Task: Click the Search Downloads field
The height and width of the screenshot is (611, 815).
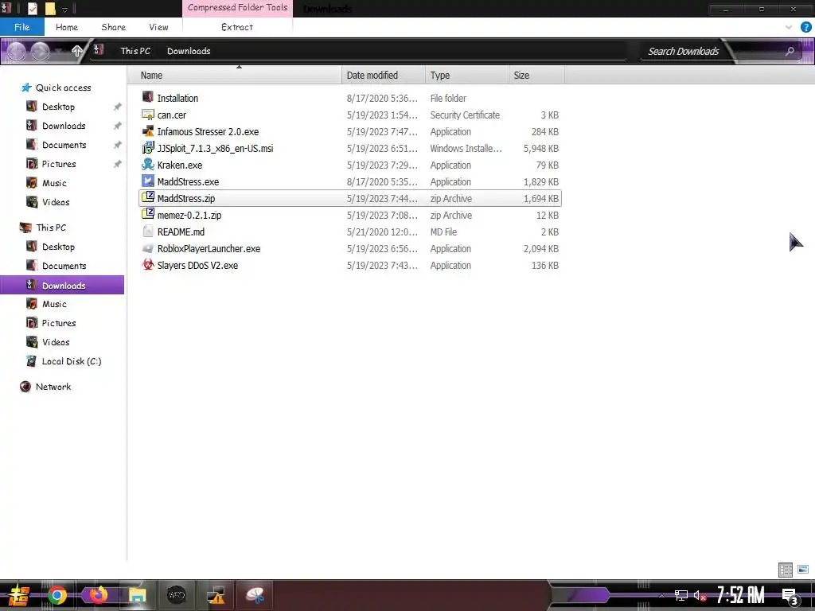Action: coord(684,51)
